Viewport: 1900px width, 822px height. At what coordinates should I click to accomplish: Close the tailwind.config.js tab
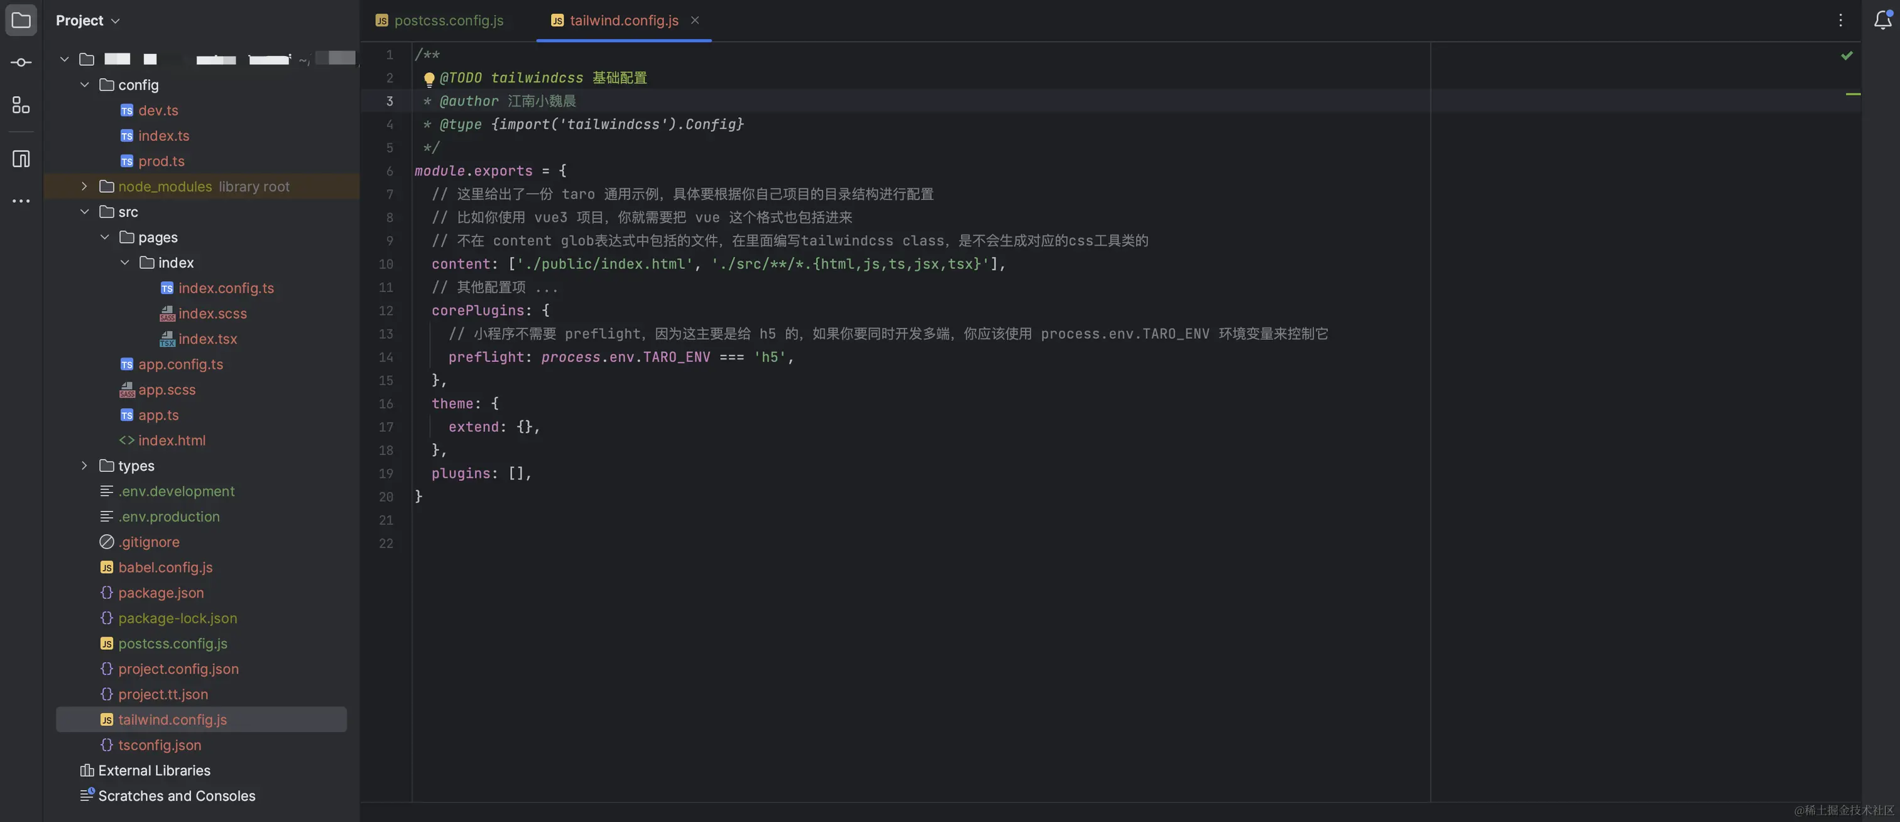[694, 20]
